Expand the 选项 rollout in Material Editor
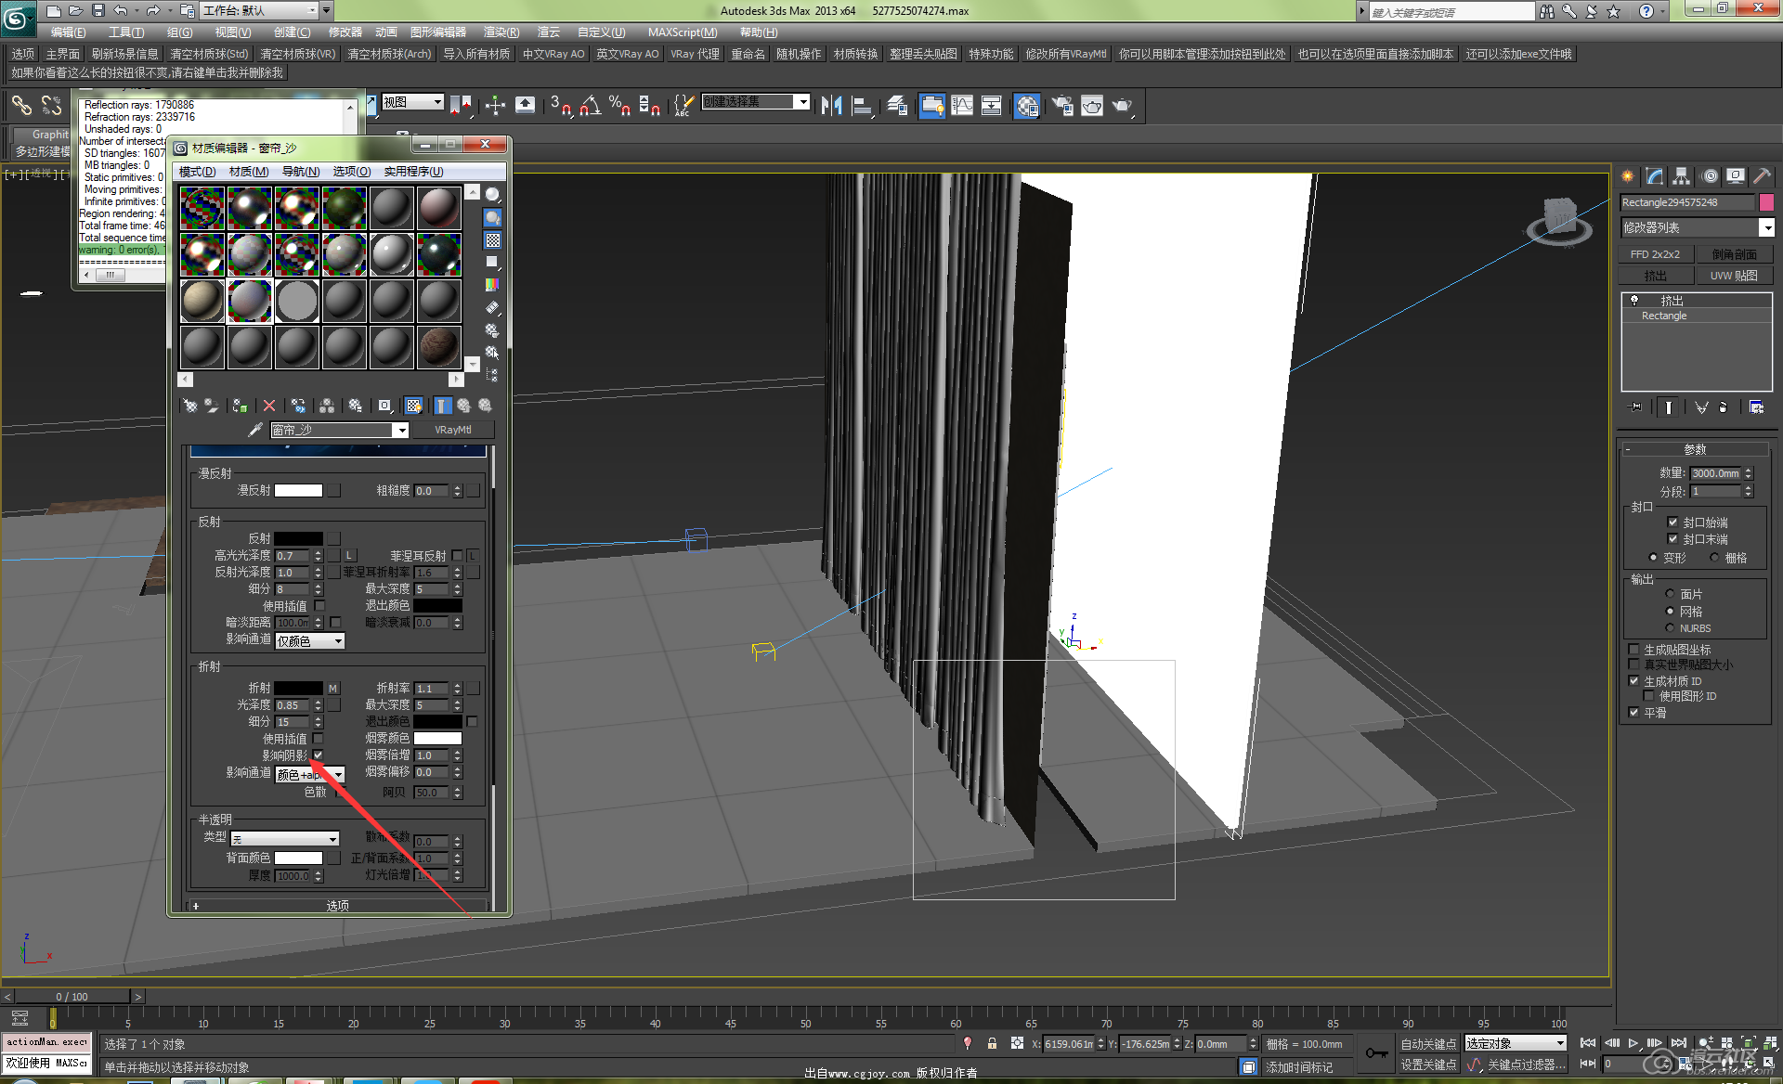 point(338,906)
